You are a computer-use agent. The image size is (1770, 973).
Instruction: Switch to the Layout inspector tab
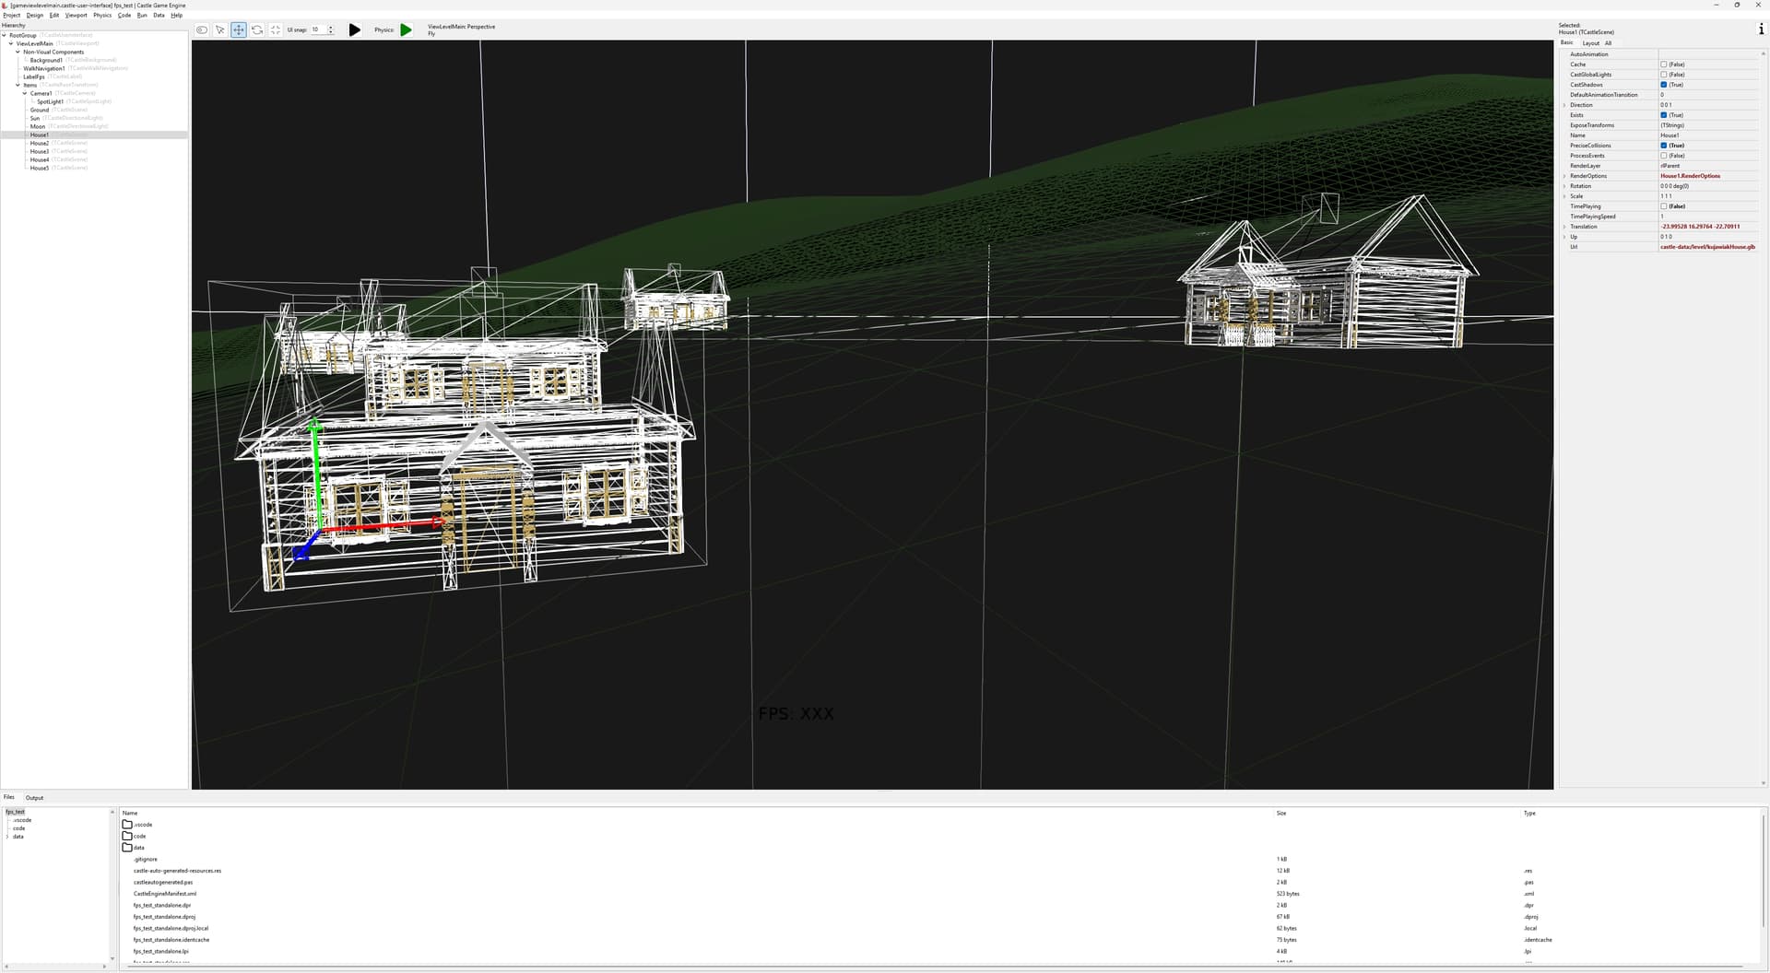1591,43
